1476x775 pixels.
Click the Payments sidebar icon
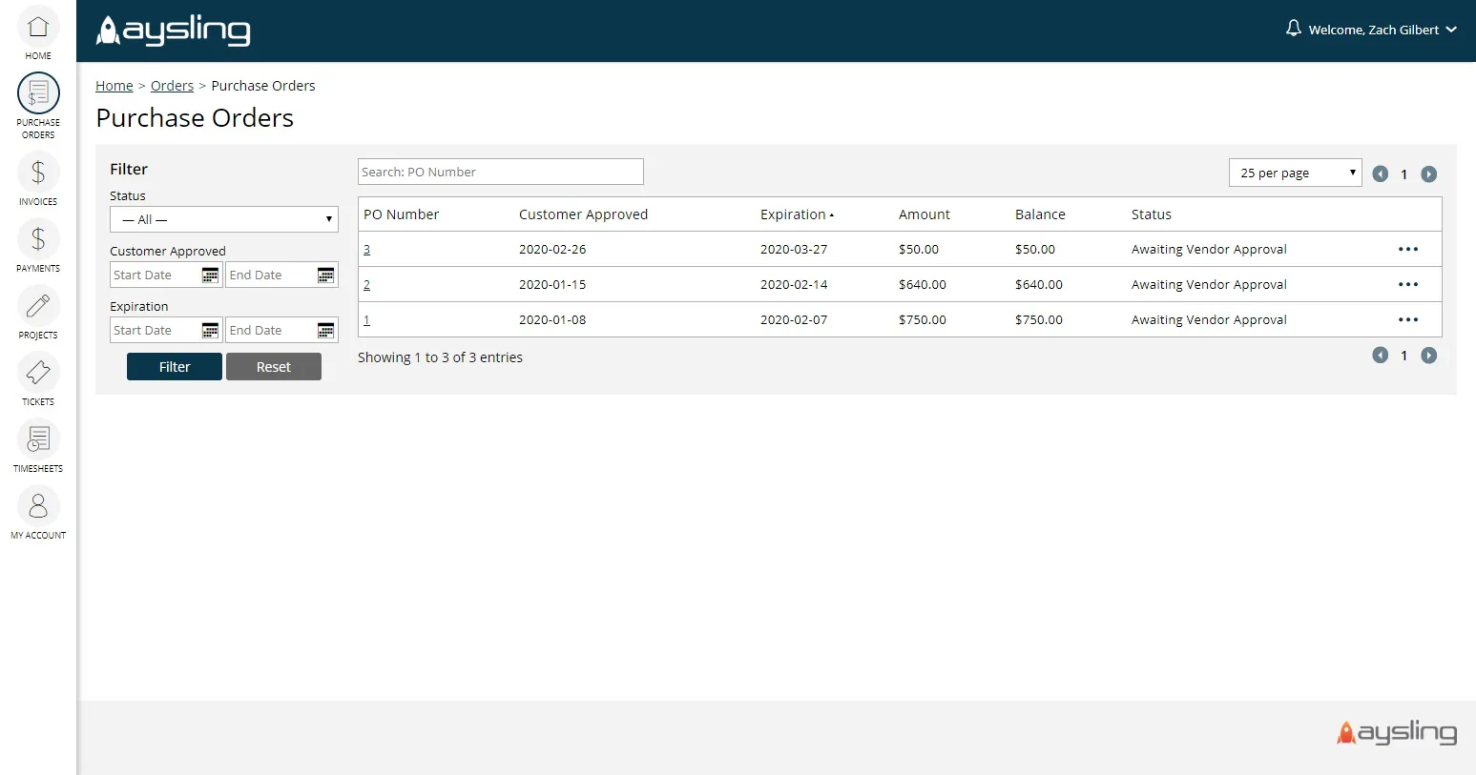[x=37, y=240]
